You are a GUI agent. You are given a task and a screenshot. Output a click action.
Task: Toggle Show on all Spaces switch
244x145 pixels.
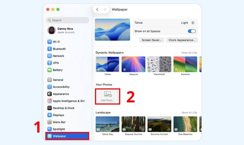tap(192, 31)
